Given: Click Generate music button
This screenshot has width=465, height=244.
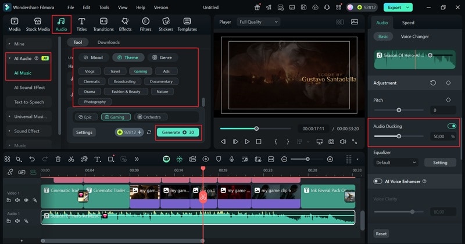Looking at the screenshot, I should 178,132.
